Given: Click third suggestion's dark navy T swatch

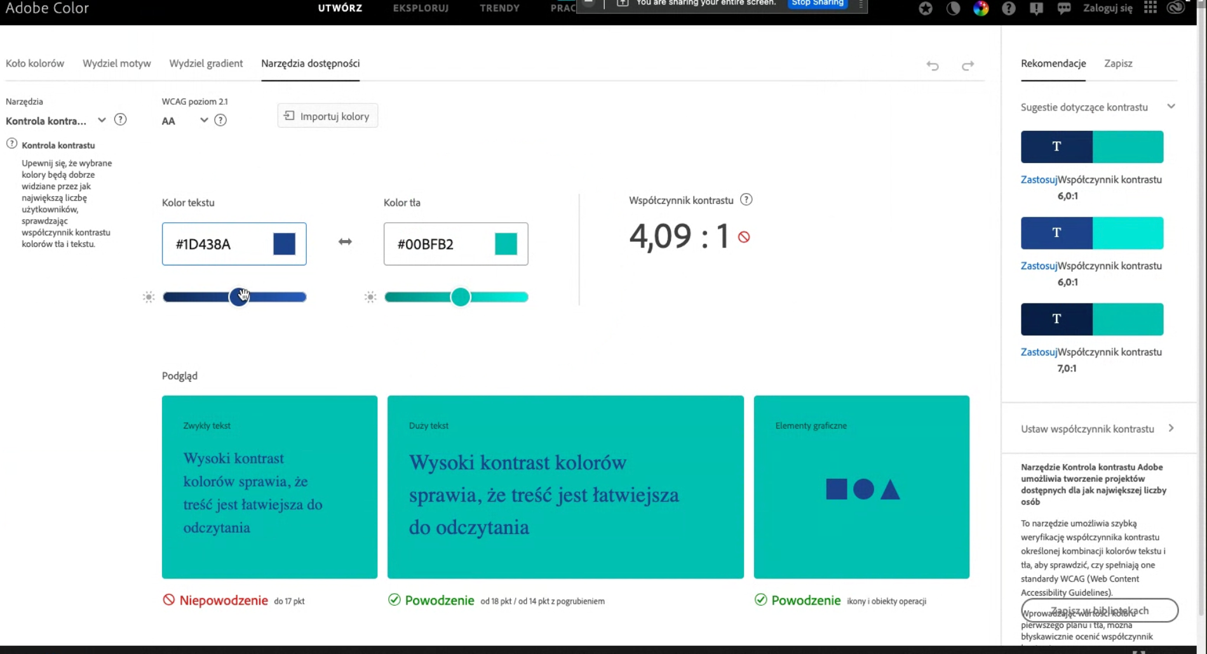Looking at the screenshot, I should 1056,319.
